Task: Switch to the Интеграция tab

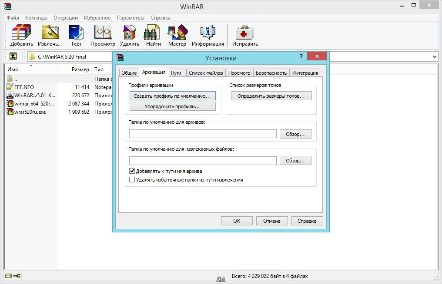Action: coord(305,73)
